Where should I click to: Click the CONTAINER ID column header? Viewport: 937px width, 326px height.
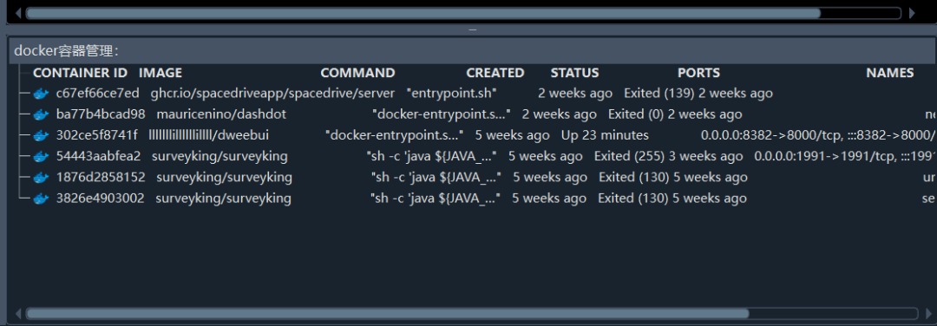tap(80, 73)
